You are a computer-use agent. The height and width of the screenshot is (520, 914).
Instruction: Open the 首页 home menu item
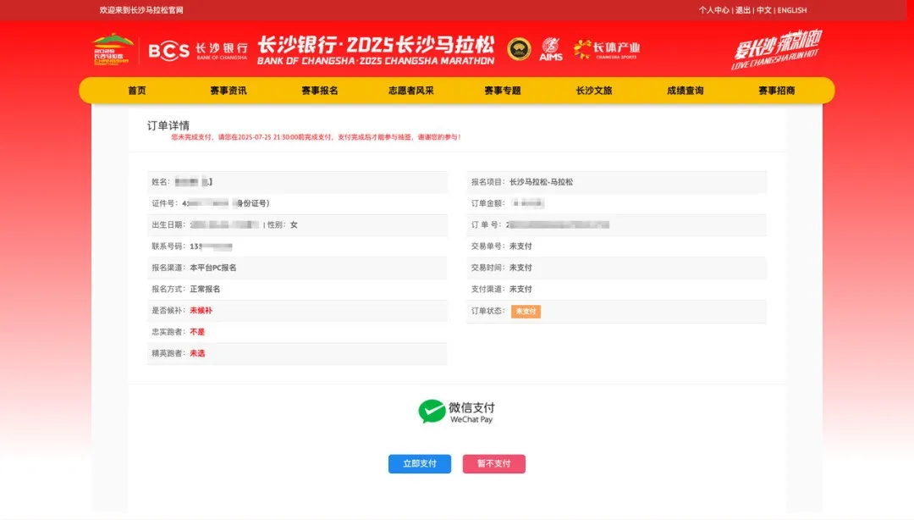pyautogui.click(x=137, y=91)
